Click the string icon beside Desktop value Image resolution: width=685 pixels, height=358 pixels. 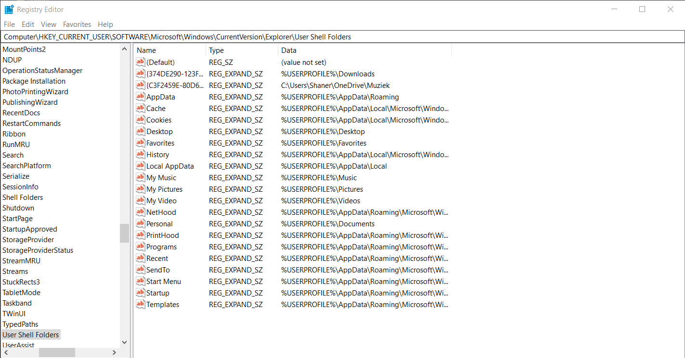pyautogui.click(x=140, y=131)
